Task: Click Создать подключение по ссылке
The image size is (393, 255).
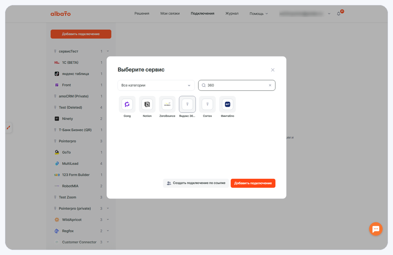Action: click(196, 183)
